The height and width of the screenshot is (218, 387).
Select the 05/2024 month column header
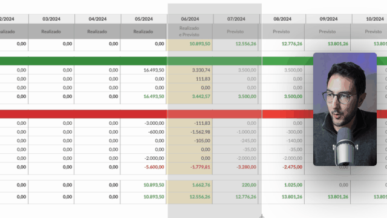[144, 19]
